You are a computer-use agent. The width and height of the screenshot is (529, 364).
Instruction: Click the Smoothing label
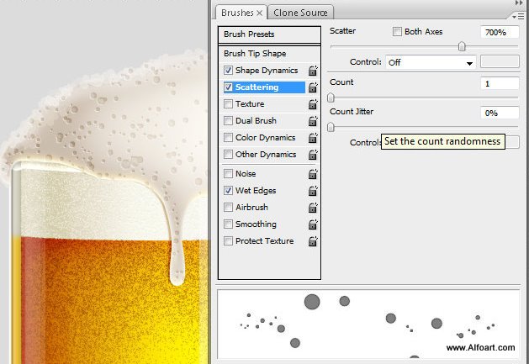pos(256,224)
